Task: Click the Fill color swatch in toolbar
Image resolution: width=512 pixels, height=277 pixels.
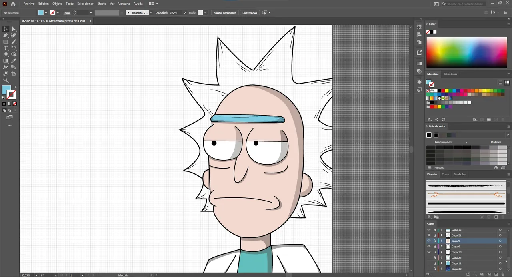Action: 6,90
